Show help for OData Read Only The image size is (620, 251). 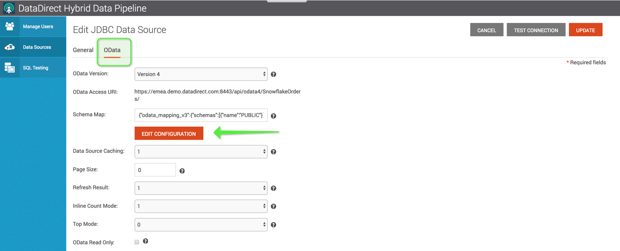coord(146,241)
